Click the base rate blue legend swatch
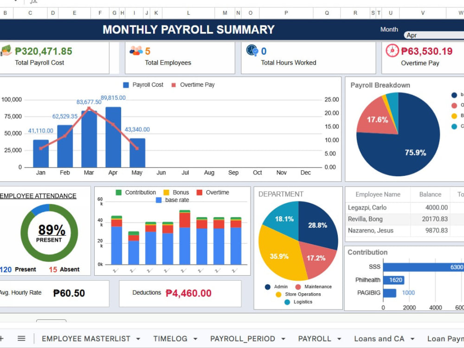Screen dimensions: 464x348 (159, 200)
